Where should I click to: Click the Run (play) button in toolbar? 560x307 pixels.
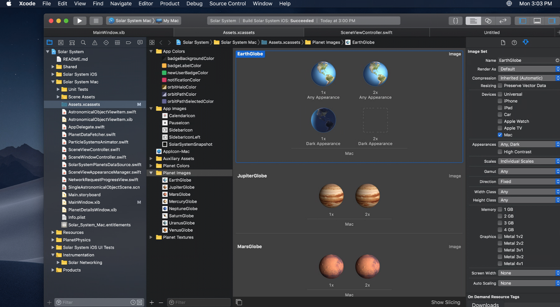[79, 21]
